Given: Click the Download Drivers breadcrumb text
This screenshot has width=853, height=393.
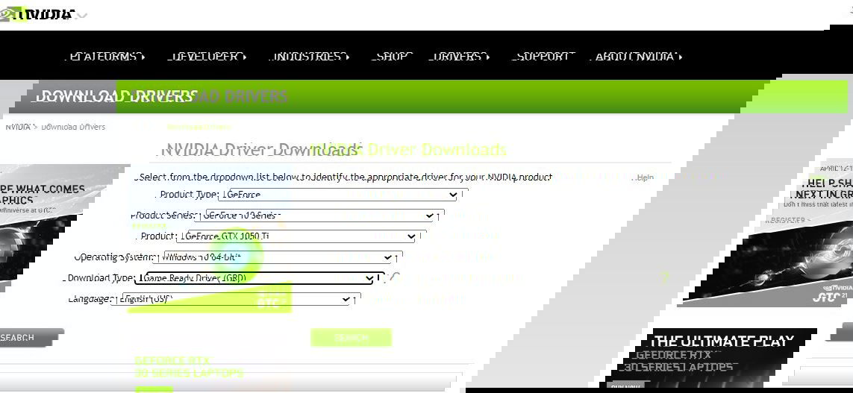Looking at the screenshot, I should tap(73, 127).
